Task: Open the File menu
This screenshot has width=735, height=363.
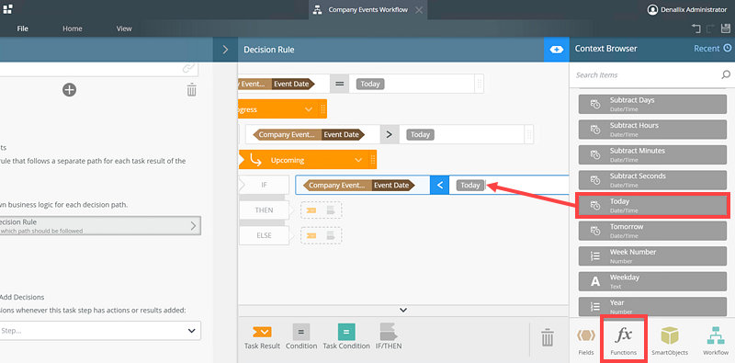Action: click(22, 28)
